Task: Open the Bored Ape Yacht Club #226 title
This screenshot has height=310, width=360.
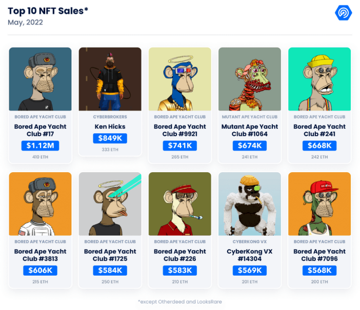Action: pos(180,255)
